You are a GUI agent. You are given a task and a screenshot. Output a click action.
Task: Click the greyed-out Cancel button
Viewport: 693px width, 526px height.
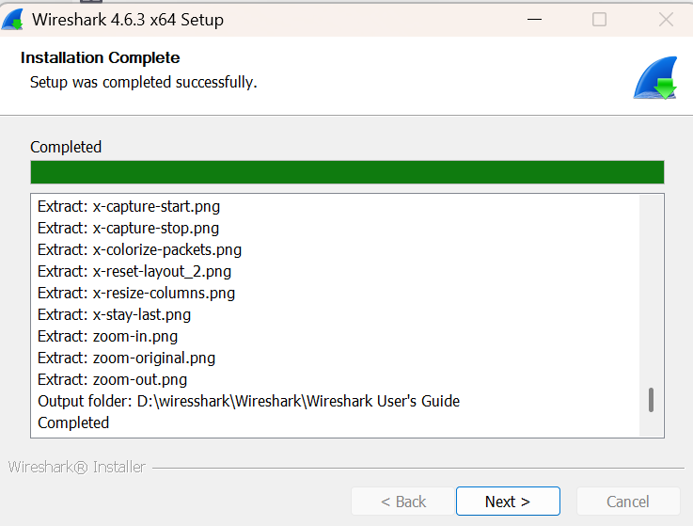click(x=627, y=502)
